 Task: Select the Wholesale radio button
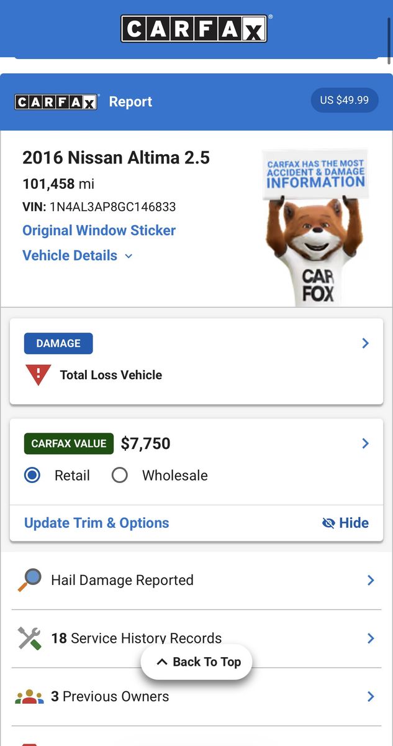tap(120, 476)
